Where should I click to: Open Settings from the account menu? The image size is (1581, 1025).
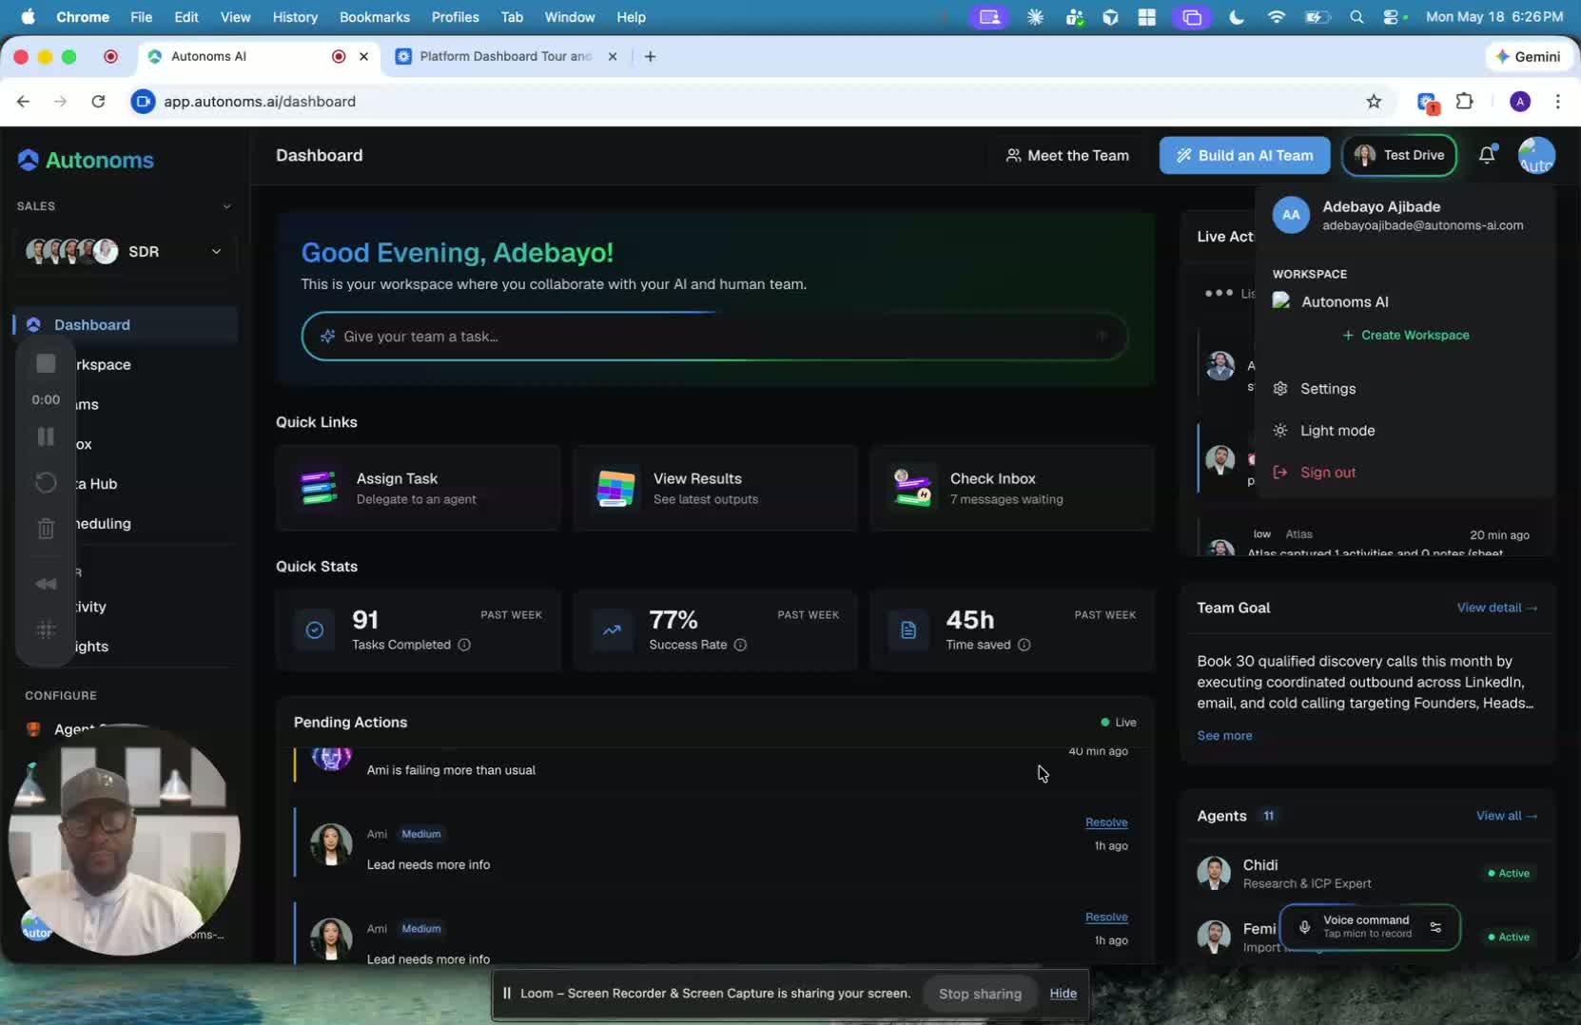(x=1327, y=389)
